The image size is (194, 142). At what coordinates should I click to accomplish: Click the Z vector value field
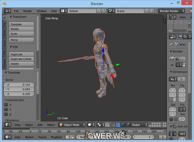[19, 94]
